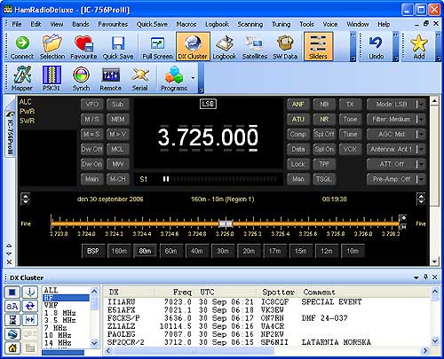
Task: Toggle the Lock button
Action: coord(298,164)
